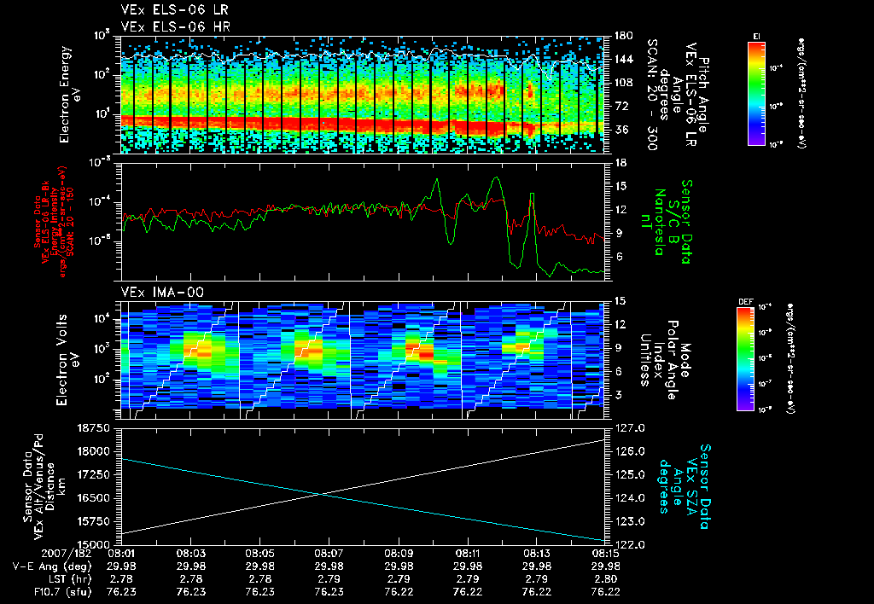Click the 08:13 time tick label

536,554
